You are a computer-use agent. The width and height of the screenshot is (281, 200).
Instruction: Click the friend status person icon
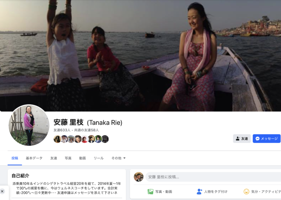pos(237,139)
